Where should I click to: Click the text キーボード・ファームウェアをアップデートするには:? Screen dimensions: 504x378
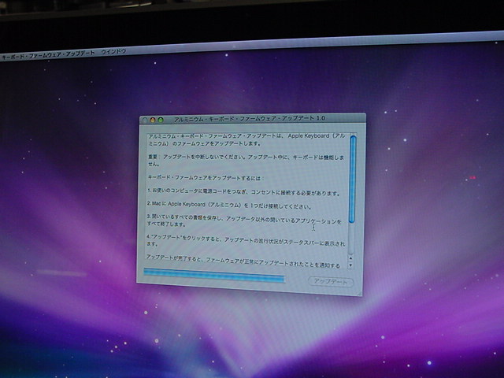pos(206,177)
